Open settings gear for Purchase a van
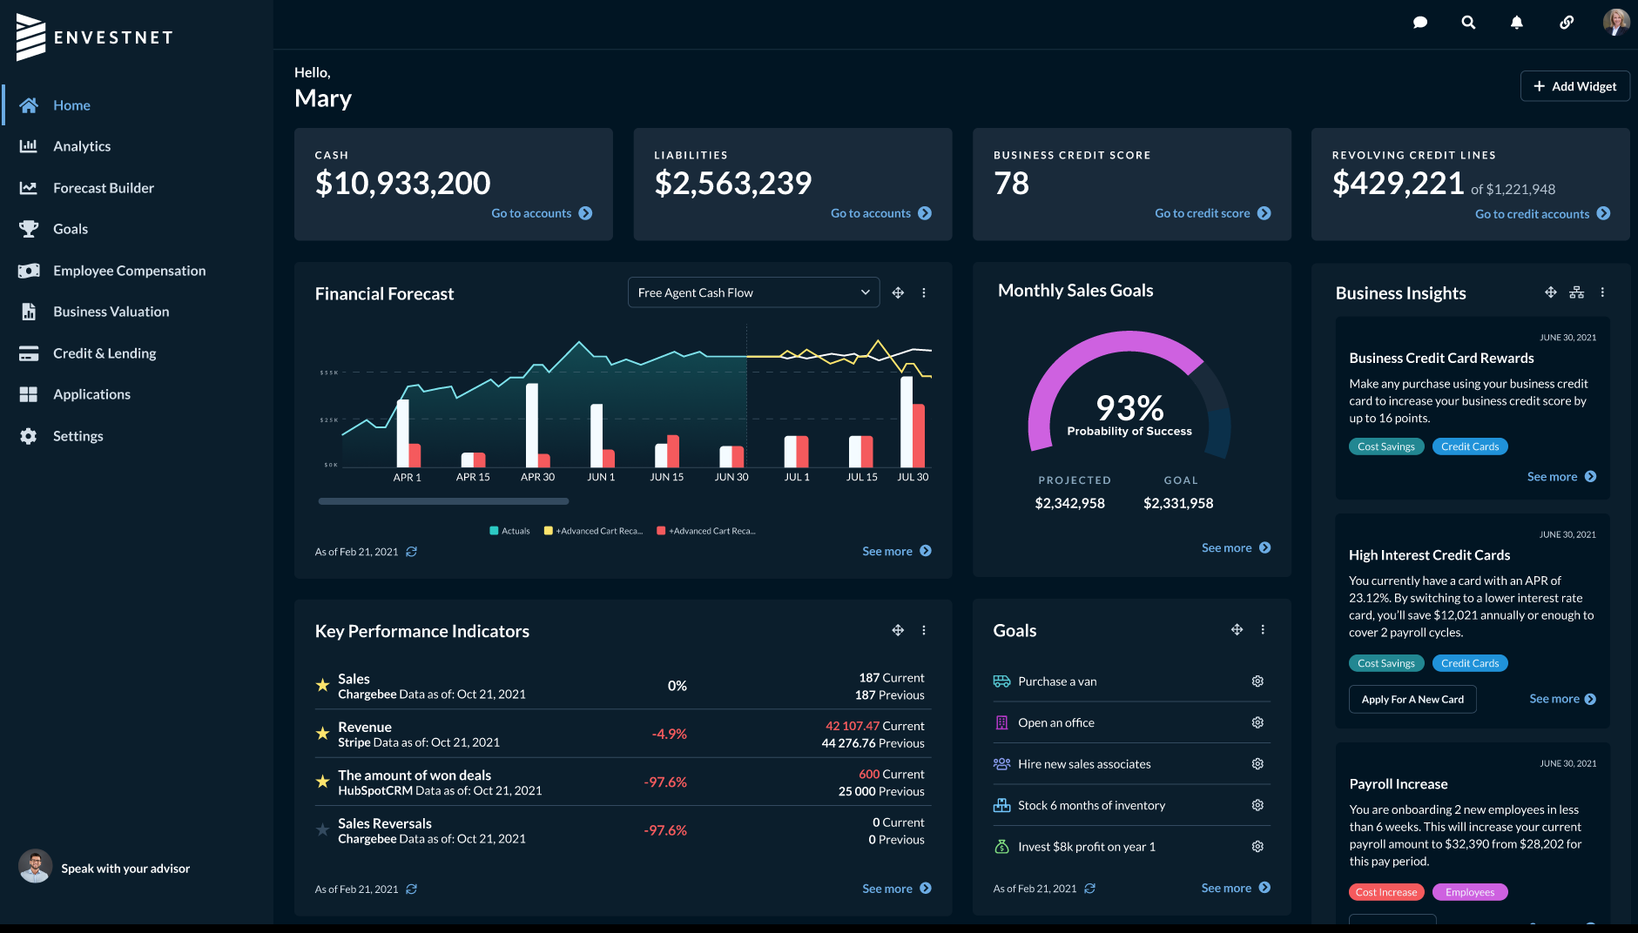The width and height of the screenshot is (1638, 933). [1257, 681]
